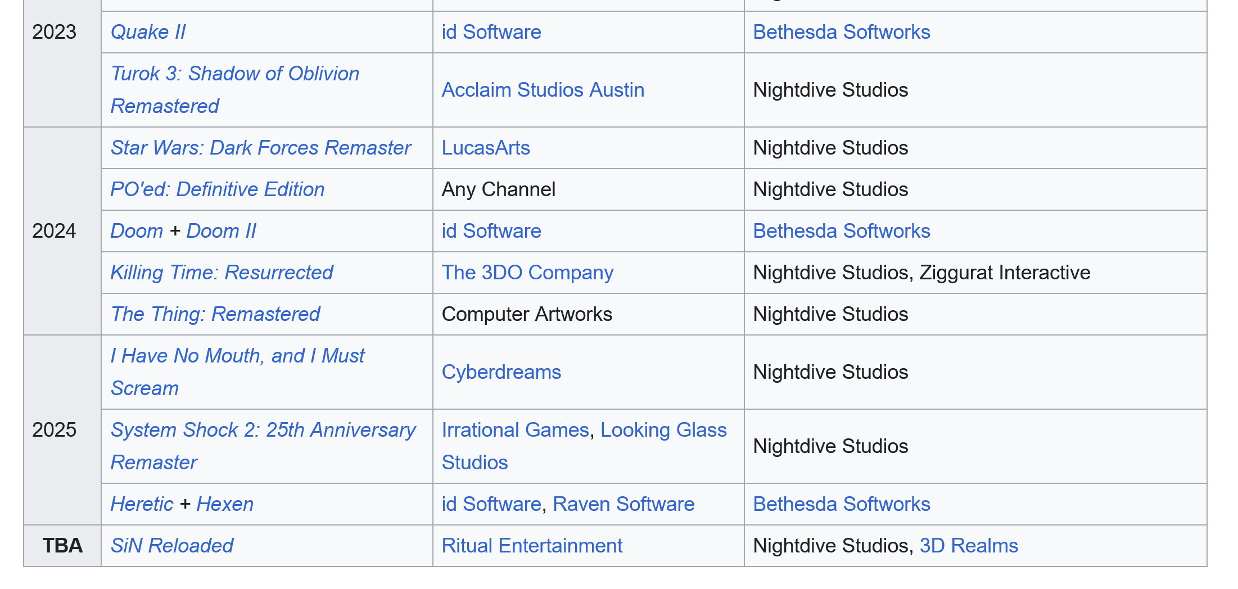
Task: Click System Shock 2: 25th Anniversary Remaster
Action: point(263,430)
